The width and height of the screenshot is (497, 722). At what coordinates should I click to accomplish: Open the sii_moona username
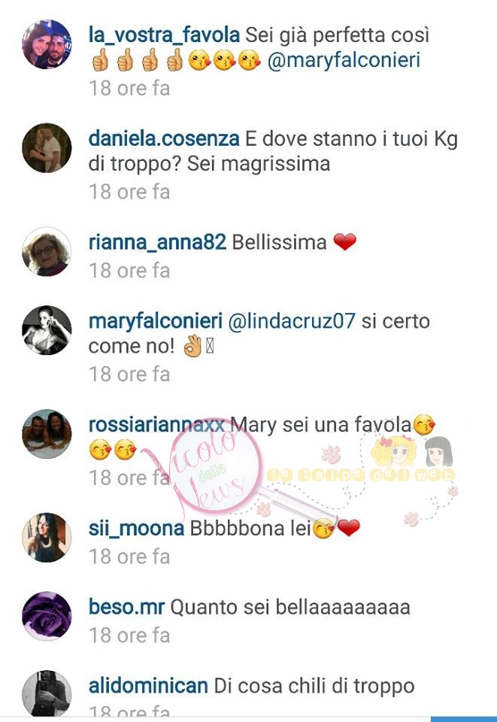(x=136, y=529)
